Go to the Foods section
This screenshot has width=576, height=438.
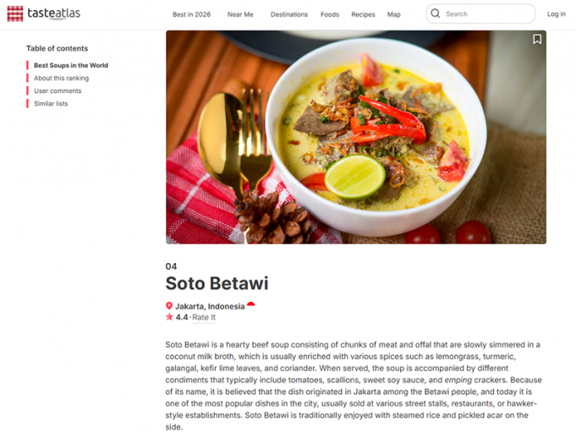(x=330, y=14)
